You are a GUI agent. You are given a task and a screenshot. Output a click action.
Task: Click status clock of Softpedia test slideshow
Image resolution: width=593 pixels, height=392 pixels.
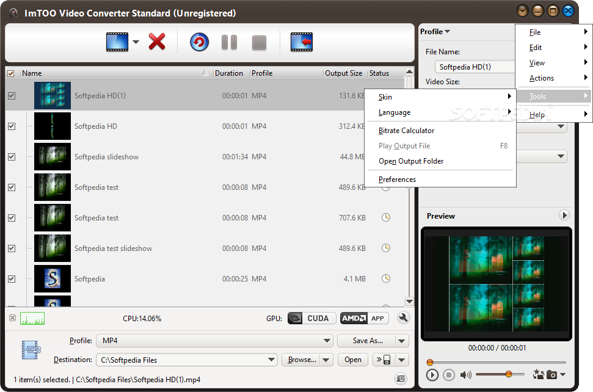(386, 248)
